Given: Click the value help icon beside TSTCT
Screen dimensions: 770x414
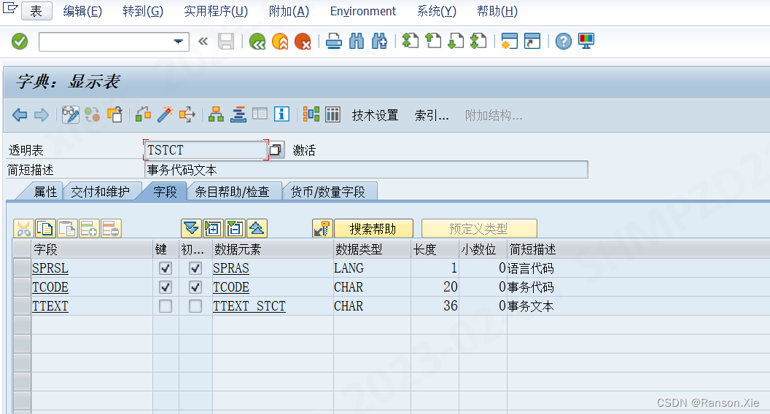Looking at the screenshot, I should [x=276, y=149].
